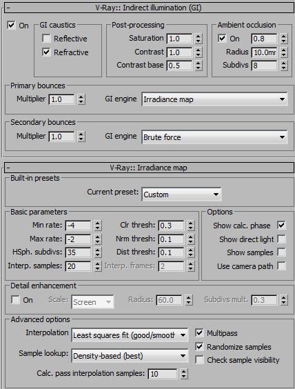Click the V-Ray:: Indirect illumination title bar
The image size is (295, 389).
click(150, 8)
